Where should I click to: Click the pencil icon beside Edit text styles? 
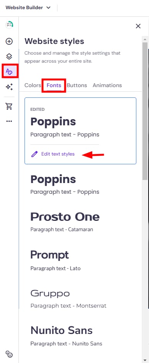pyautogui.click(x=34, y=154)
